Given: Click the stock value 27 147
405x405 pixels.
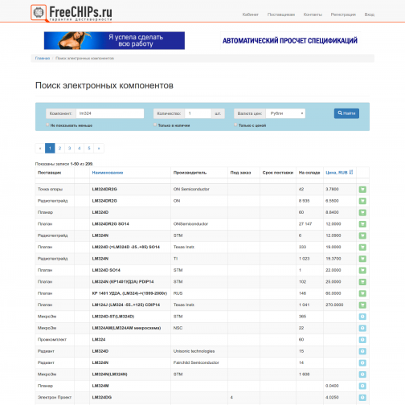Looking at the screenshot, I should click(305, 224).
